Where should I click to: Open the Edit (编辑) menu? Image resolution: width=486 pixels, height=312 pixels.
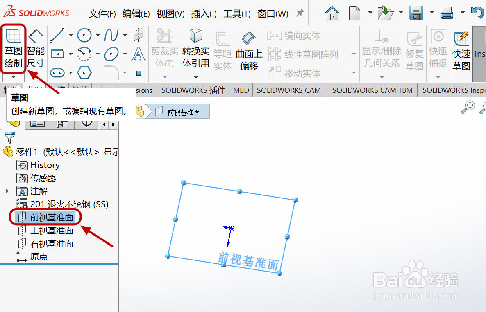pos(136,14)
